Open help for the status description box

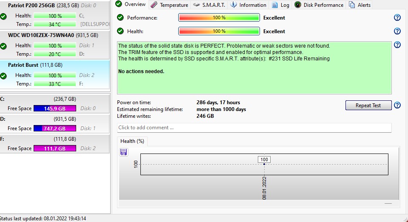[x=397, y=45]
